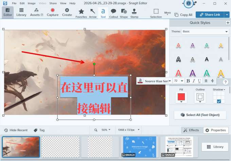Image resolution: width=231 pixels, height=161 pixels.
Task: Open horizontal text alignment options
Action: point(206,81)
